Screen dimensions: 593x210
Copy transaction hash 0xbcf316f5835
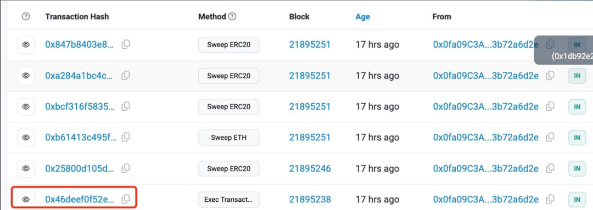coord(126,106)
